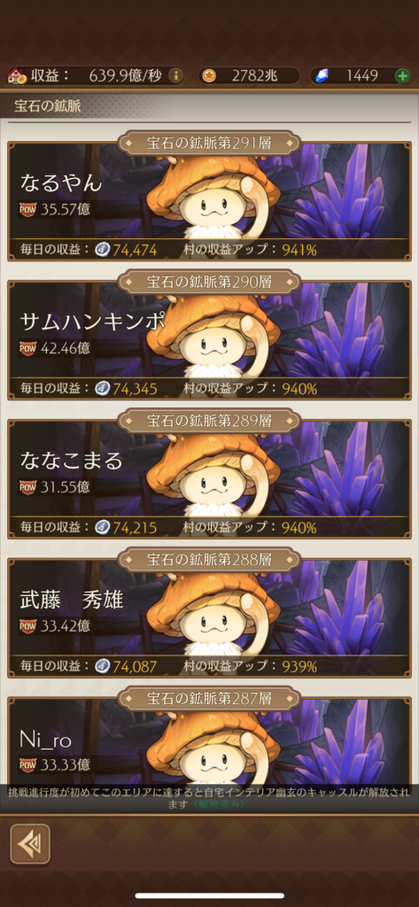This screenshot has height=907, width=419.
Task: Open ななこまる's mine floor card
Action: (209, 479)
